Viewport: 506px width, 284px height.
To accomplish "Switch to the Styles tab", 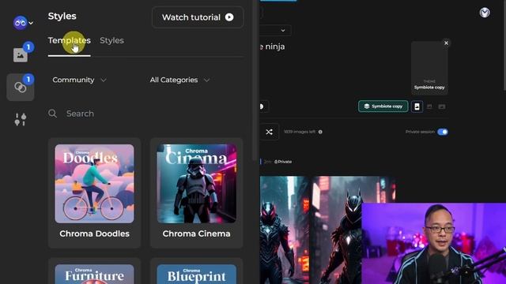I will [111, 40].
